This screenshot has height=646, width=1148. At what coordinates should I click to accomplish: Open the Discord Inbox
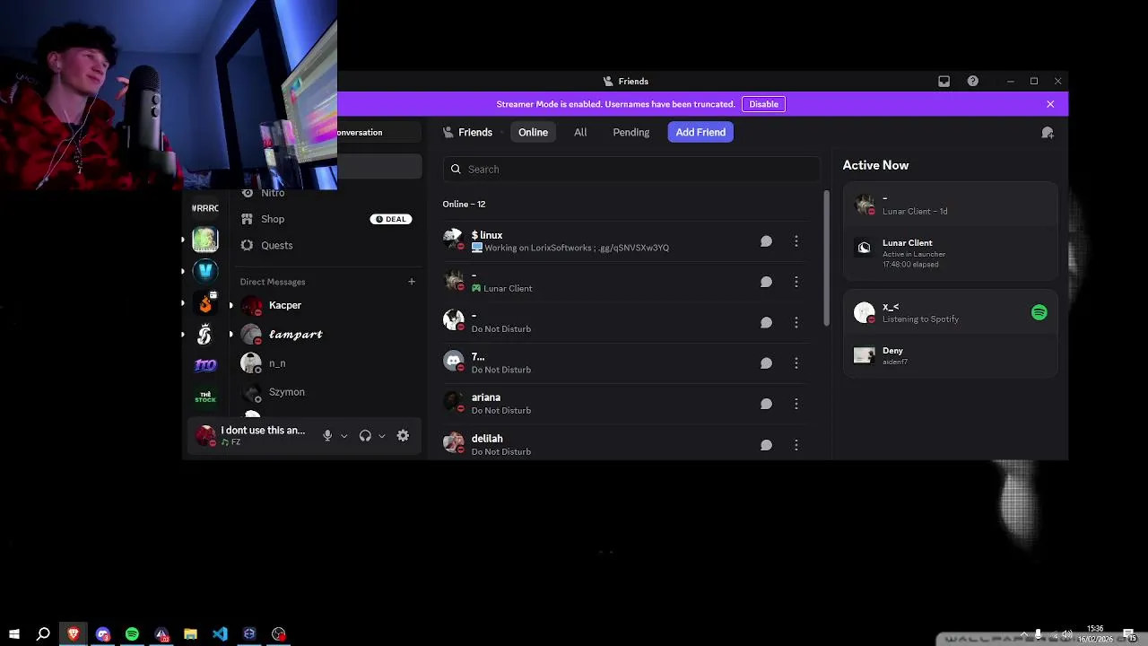(944, 81)
